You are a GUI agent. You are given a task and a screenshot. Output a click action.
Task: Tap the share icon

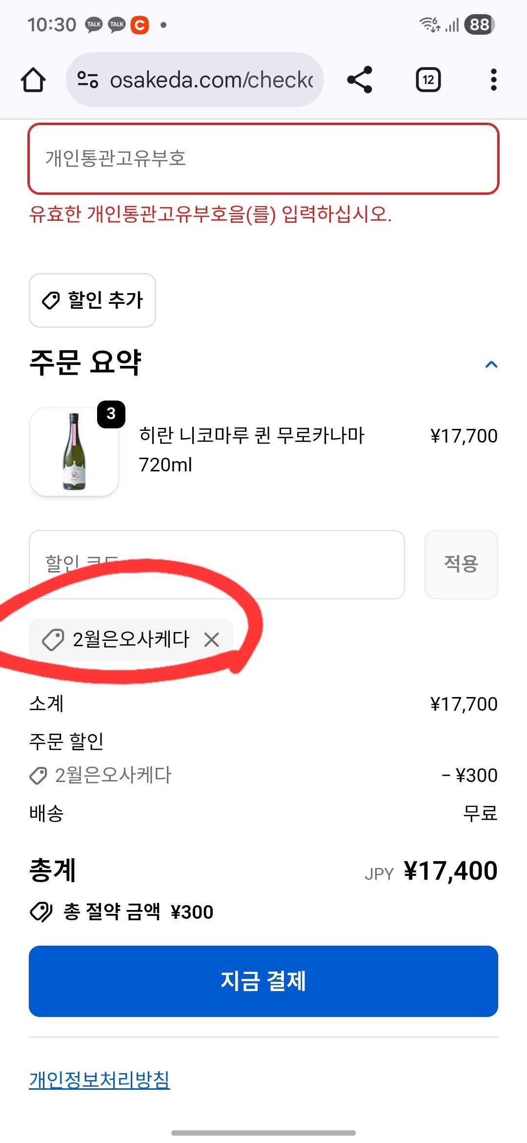360,80
